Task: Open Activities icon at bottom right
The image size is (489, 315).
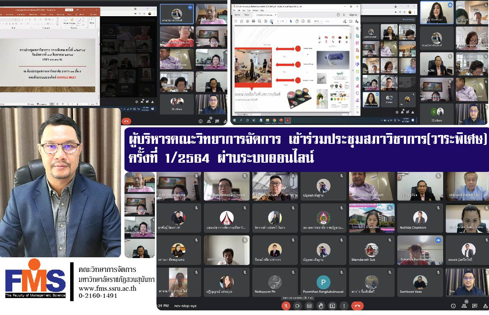Action: pyautogui.click(x=485, y=306)
